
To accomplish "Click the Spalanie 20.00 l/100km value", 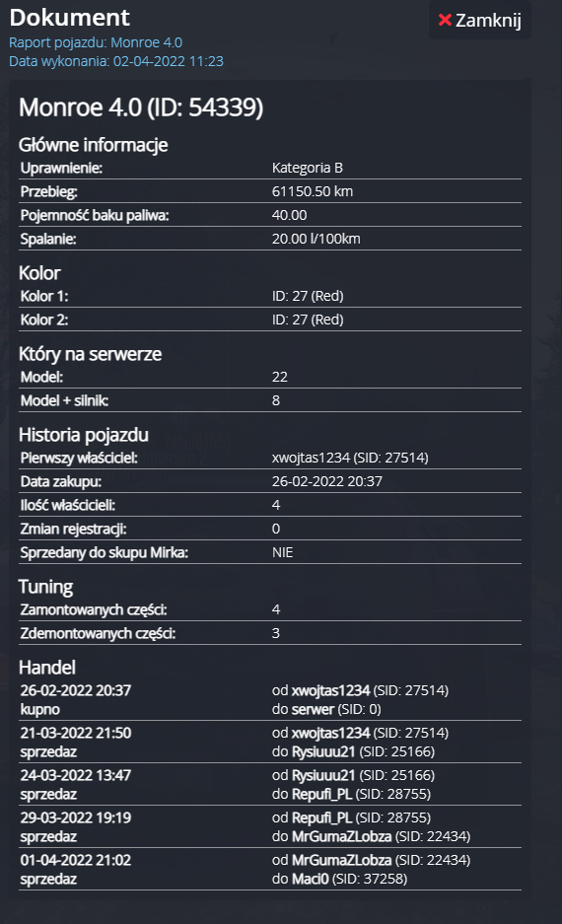I will tap(316, 239).
